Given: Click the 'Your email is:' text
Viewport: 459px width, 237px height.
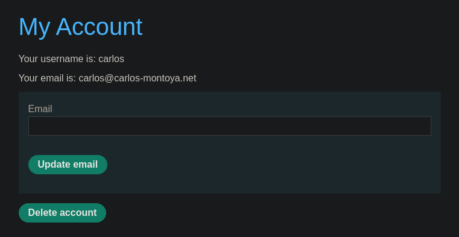Looking at the screenshot, I should click(48, 78).
